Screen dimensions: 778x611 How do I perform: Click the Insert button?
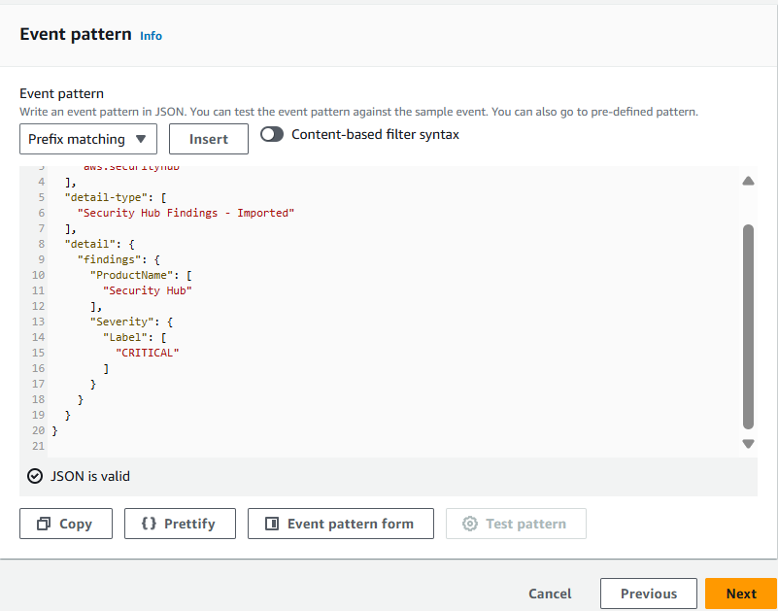coord(209,139)
